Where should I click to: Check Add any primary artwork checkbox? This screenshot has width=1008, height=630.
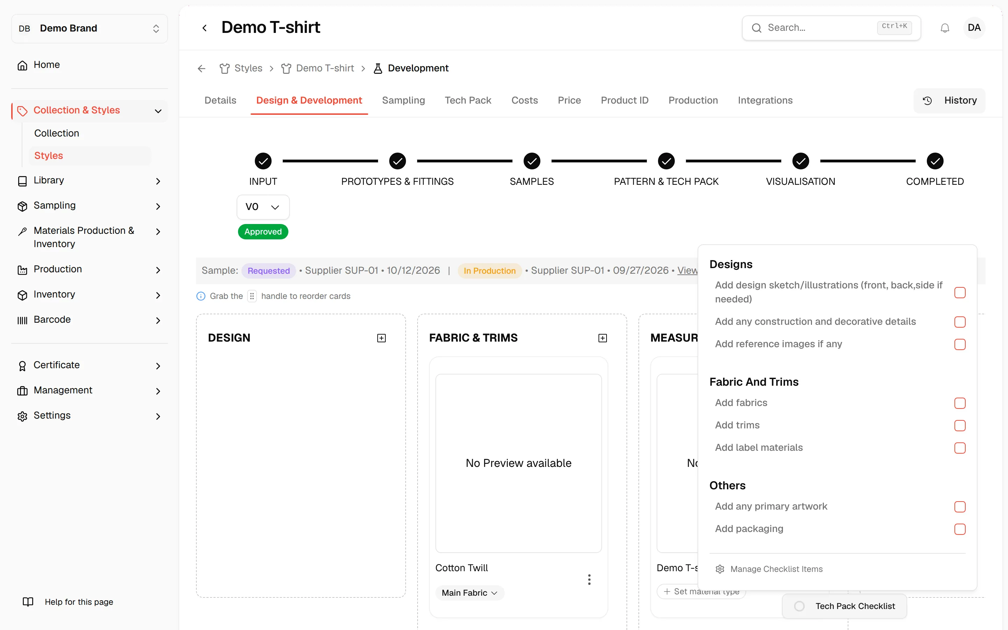960,507
